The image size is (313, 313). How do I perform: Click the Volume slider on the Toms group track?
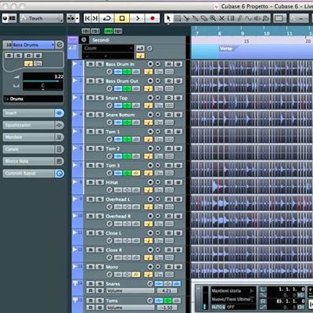[x=130, y=308]
